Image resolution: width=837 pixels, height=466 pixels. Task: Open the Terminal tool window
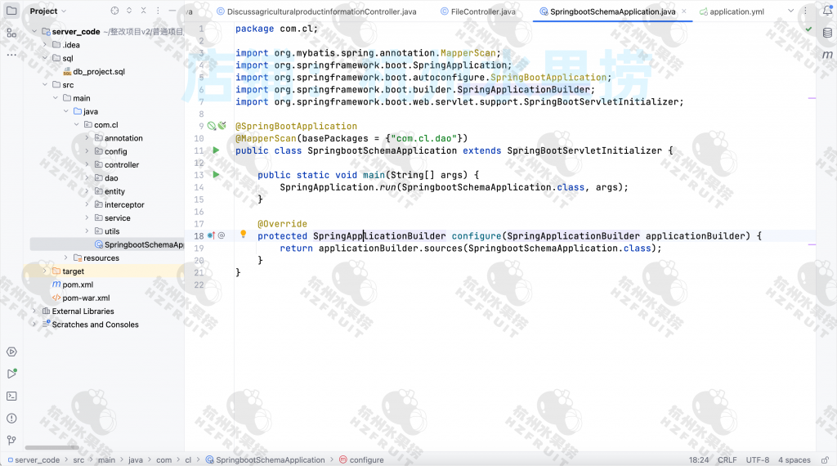pyautogui.click(x=11, y=396)
